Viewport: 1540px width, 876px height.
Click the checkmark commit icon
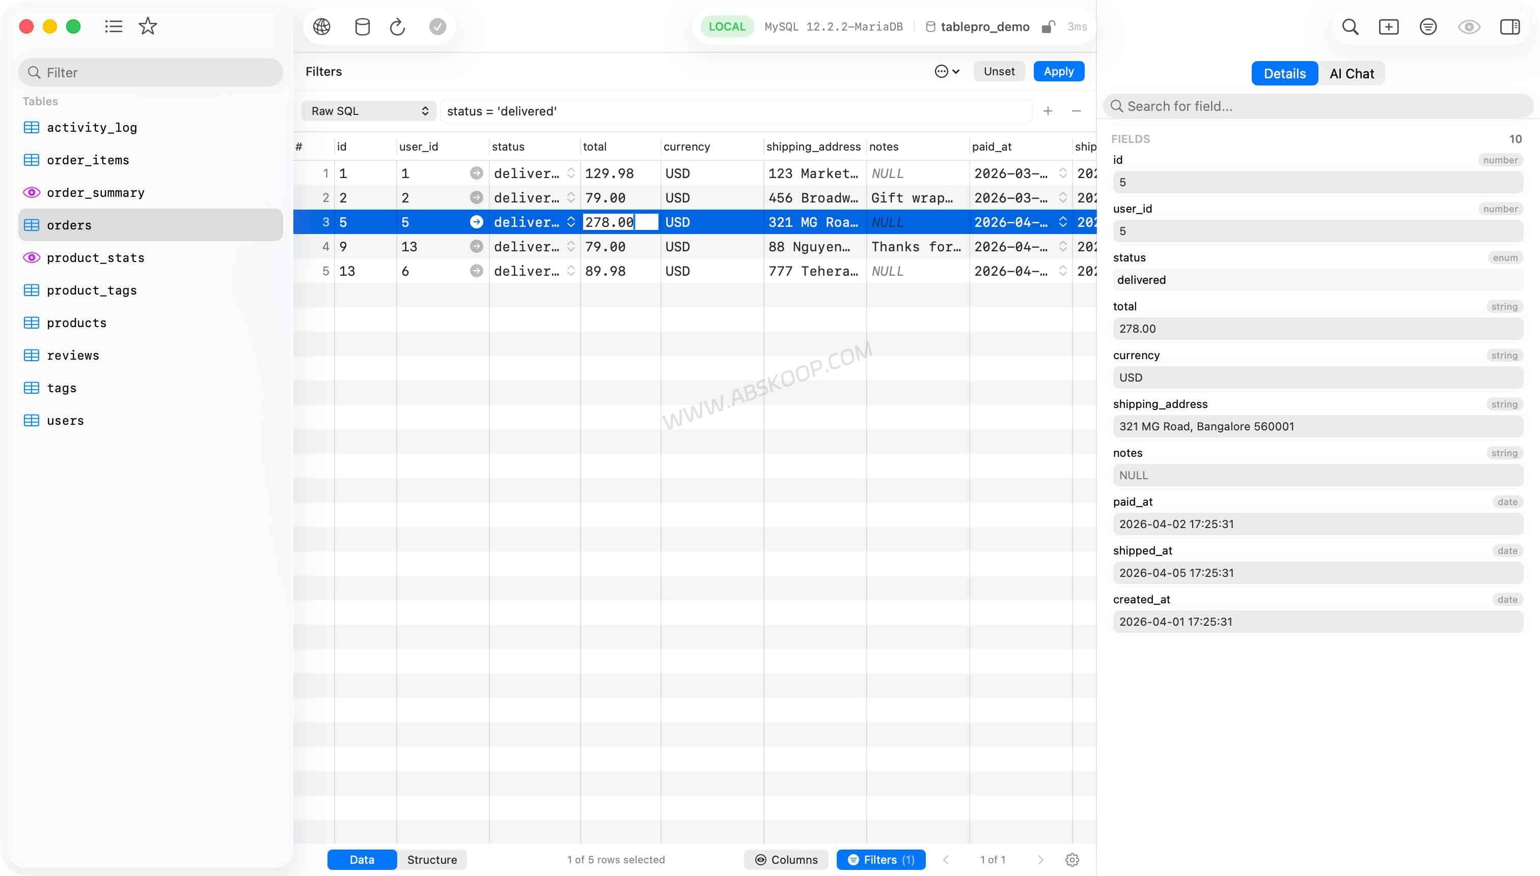pyautogui.click(x=438, y=26)
